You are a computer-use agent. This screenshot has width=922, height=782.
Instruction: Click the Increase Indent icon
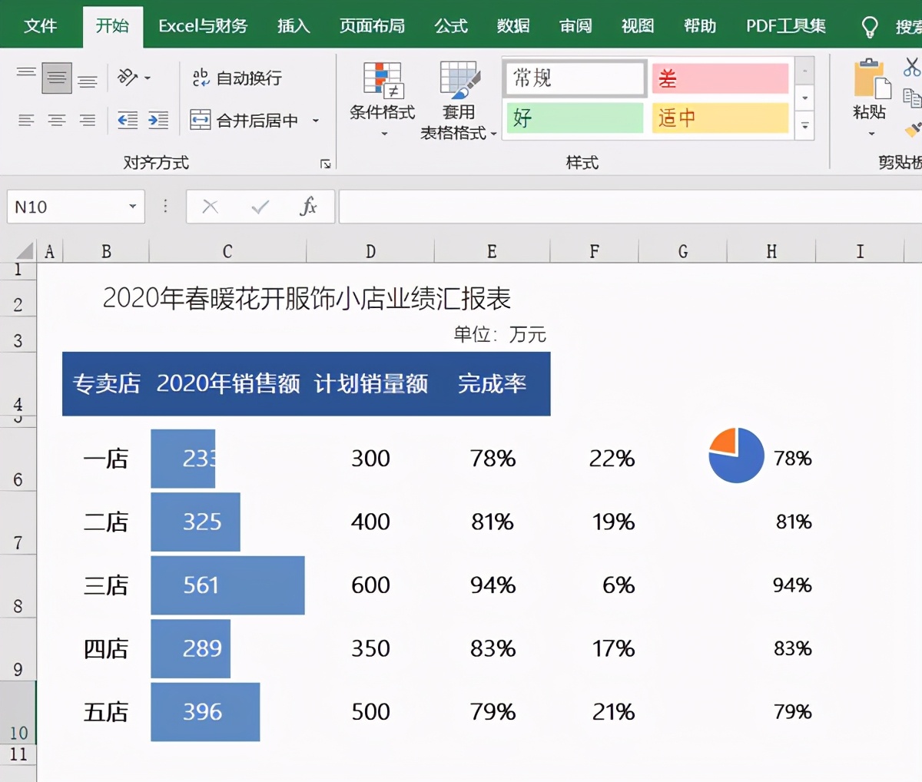pos(157,121)
